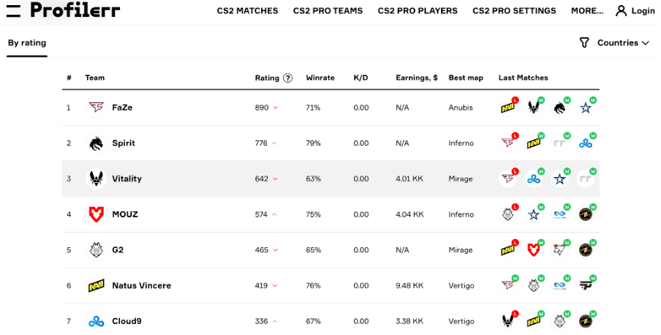Image resolution: width=661 pixels, height=335 pixels.
Task: Open the Natus Vincere team link
Action: pyautogui.click(x=141, y=285)
